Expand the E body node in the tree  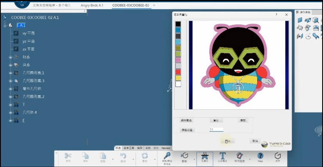10,121
